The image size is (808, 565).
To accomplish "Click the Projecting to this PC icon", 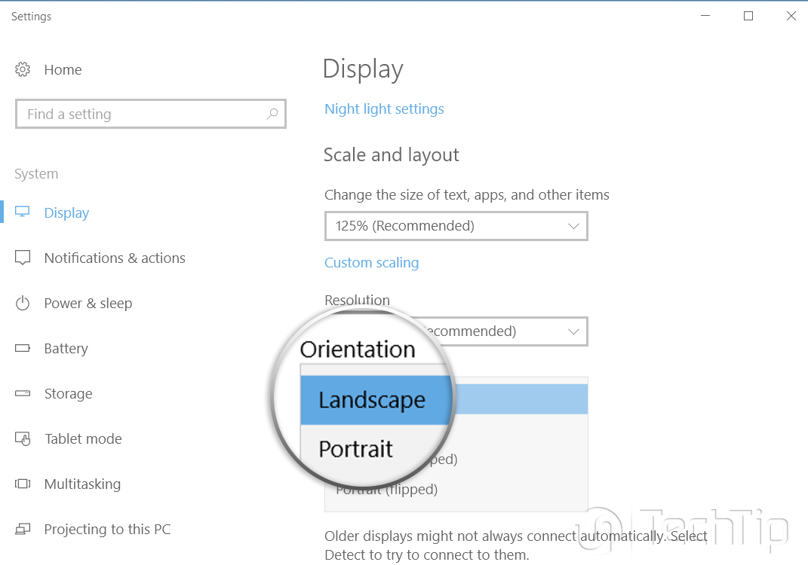I will [23, 530].
